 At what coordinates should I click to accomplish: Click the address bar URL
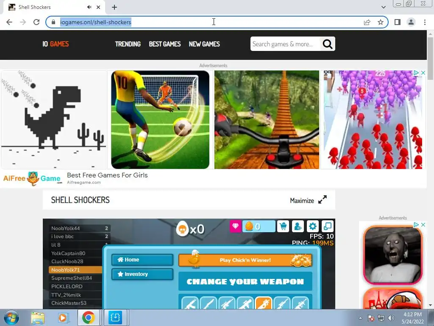pos(95,22)
